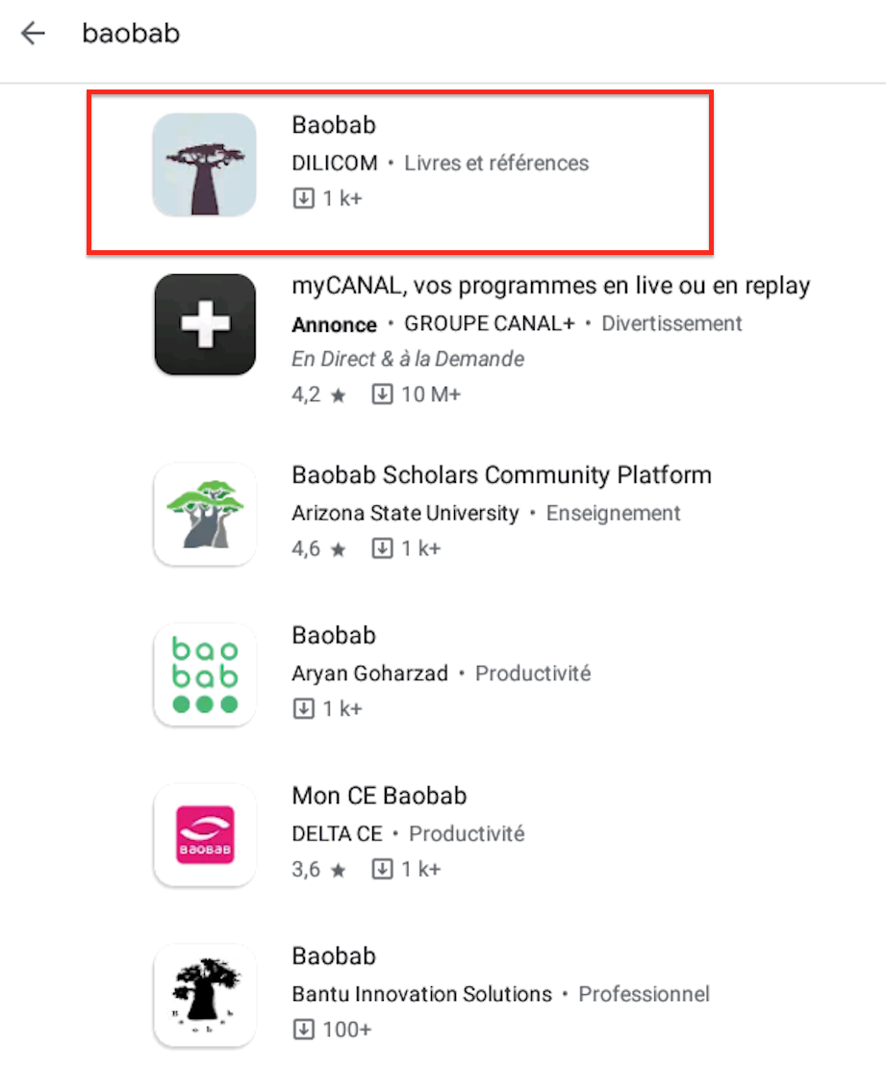The image size is (886, 1071).
Task: Open the Enseignement category link
Action: pos(613,513)
